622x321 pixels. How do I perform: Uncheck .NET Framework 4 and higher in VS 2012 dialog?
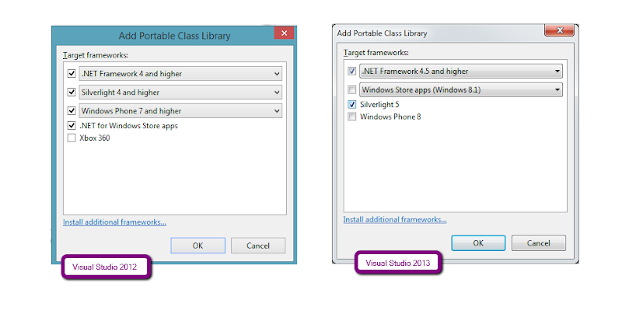pos(72,73)
